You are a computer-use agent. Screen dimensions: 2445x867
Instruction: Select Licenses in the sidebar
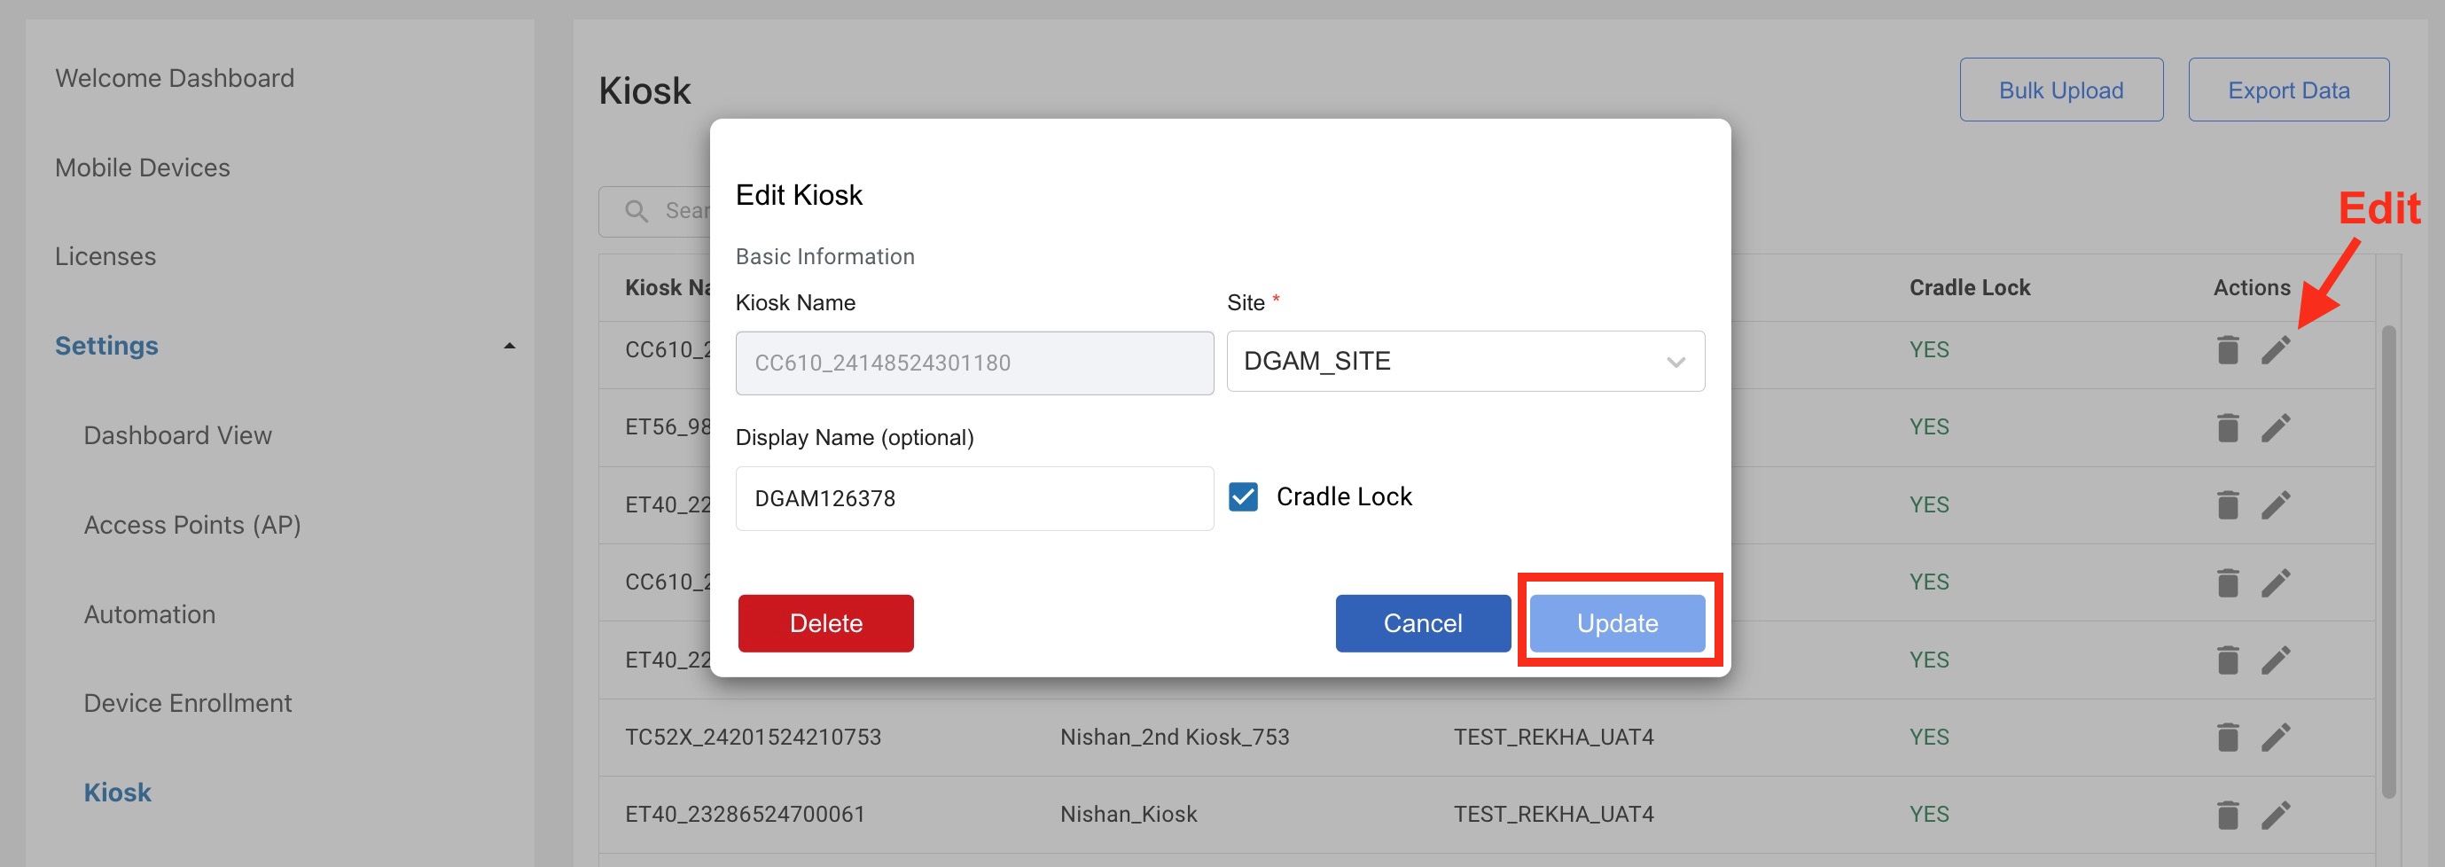105,256
